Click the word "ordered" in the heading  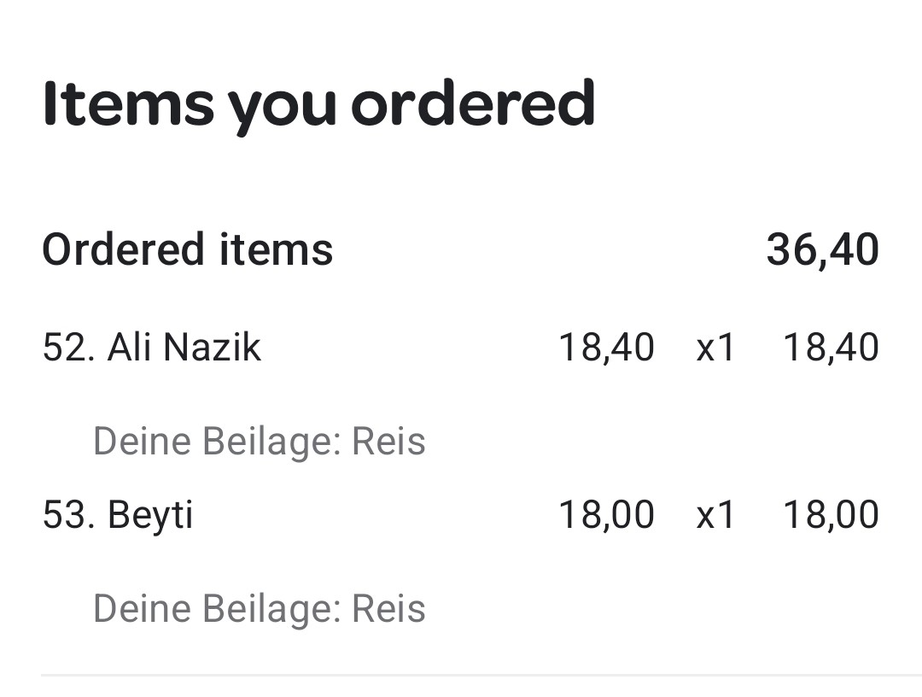click(472, 104)
